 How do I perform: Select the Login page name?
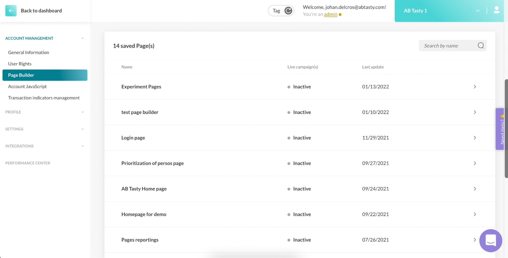(x=133, y=138)
